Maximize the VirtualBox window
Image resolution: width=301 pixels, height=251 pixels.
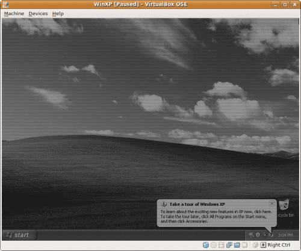pos(285,4)
